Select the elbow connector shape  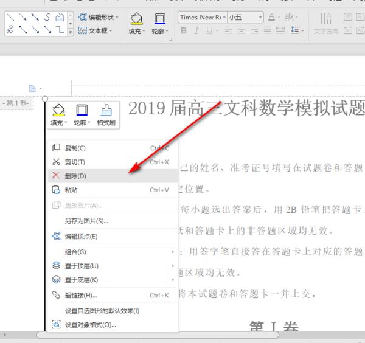[x=60, y=30]
